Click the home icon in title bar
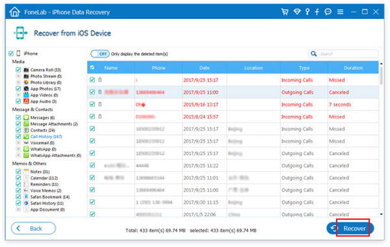 [x=14, y=12]
